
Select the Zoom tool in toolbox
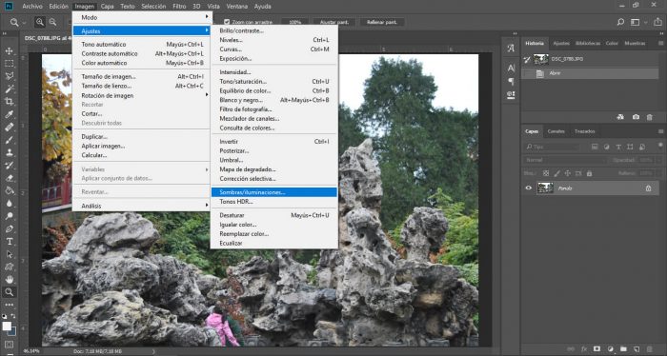click(9, 292)
